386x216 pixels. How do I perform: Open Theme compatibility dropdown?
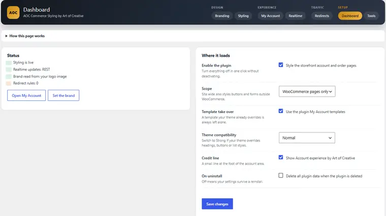tap(307, 138)
